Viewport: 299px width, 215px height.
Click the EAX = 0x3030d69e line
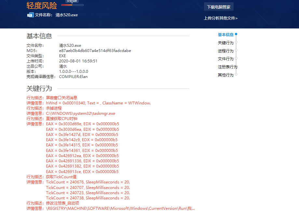coord(83,124)
